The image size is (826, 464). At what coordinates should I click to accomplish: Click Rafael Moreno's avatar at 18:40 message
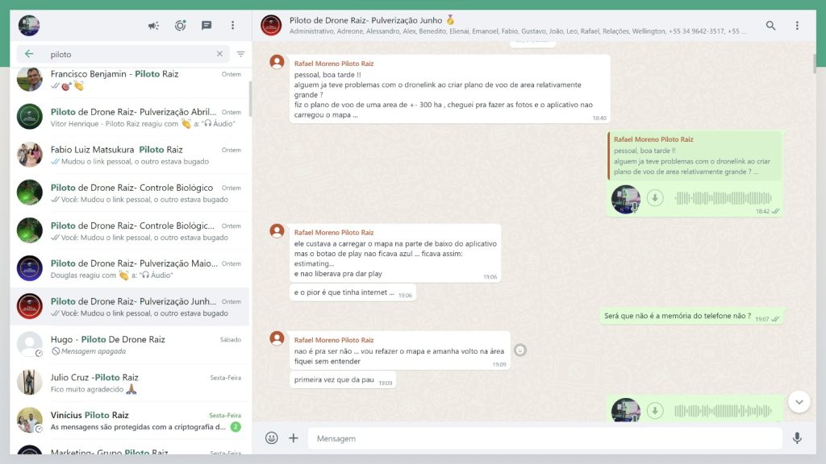[277, 62]
